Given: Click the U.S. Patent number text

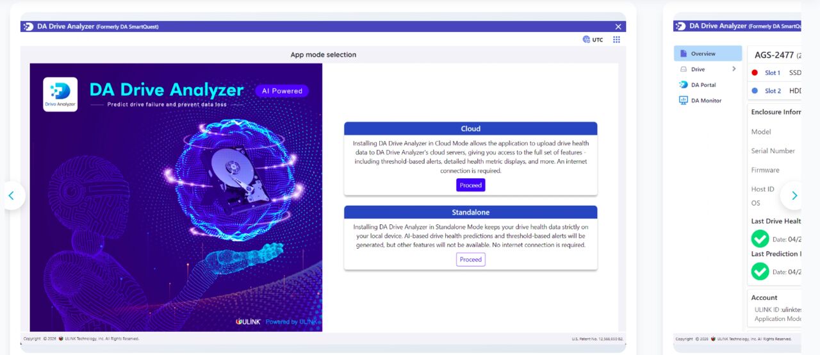Looking at the screenshot, I should (x=597, y=338).
